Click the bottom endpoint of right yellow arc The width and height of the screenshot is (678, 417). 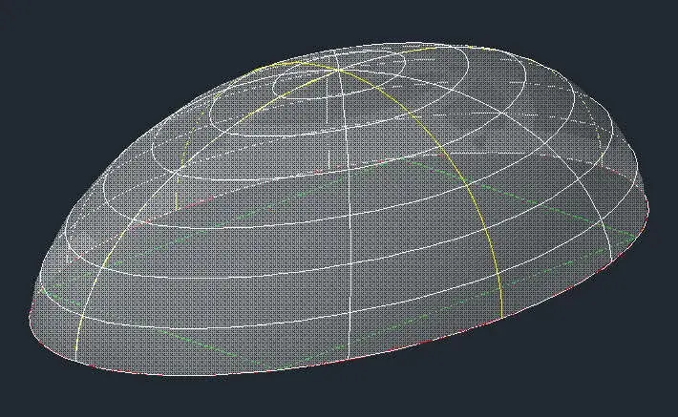tap(501, 316)
